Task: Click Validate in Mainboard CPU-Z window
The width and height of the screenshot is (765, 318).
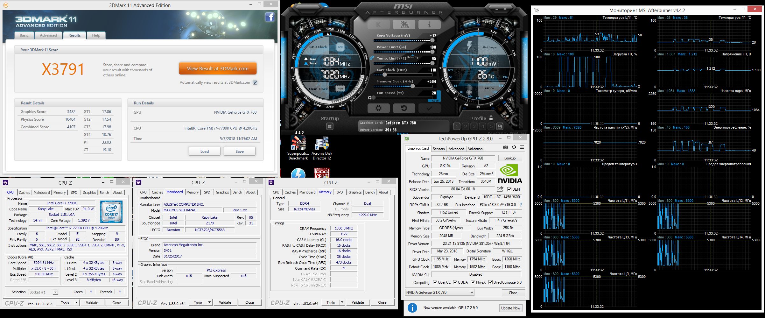Action: click(225, 302)
